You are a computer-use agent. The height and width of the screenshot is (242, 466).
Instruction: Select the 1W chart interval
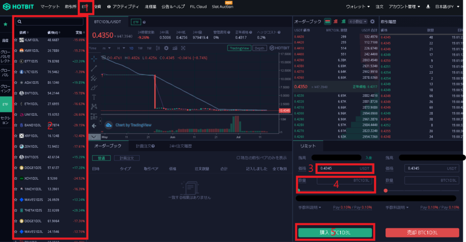140,48
